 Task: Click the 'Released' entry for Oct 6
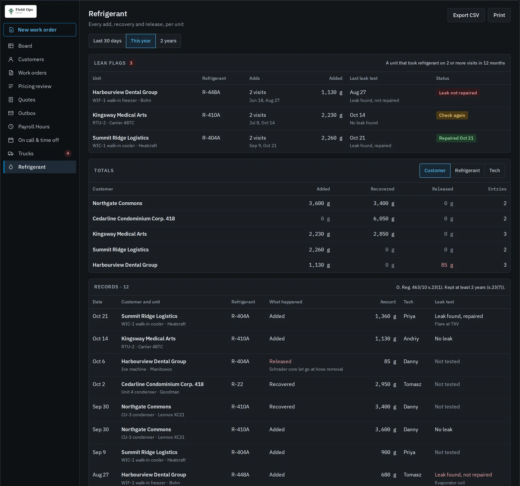point(280,361)
